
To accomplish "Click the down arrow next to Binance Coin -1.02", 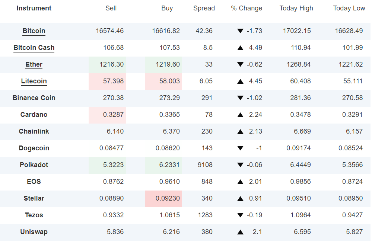I will [x=240, y=97].
